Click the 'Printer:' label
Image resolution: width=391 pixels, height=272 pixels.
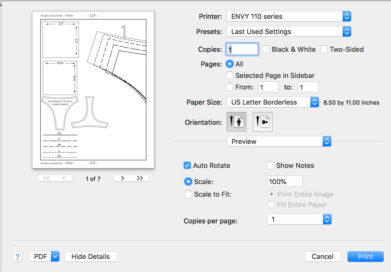211,16
